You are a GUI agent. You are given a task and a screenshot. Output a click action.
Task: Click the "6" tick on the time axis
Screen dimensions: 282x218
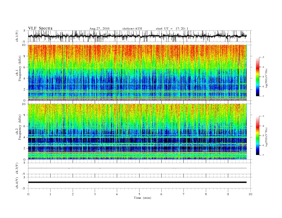161,194
